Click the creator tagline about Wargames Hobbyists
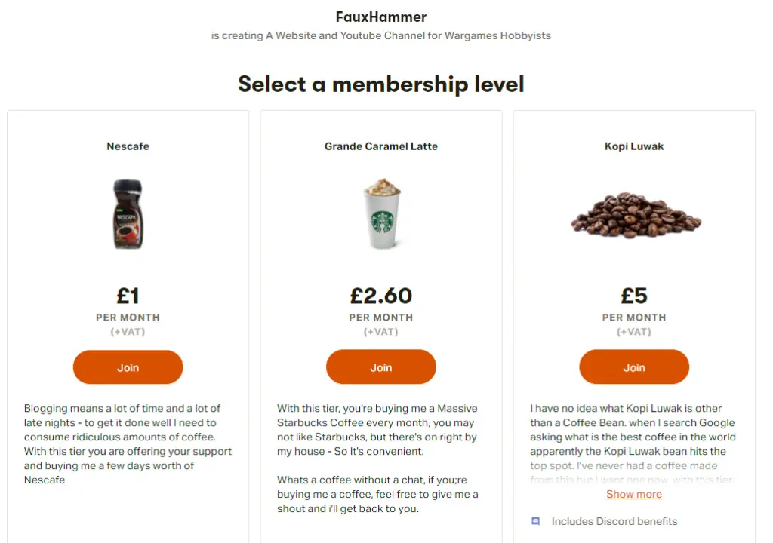This screenshot has width=773, height=543. click(381, 36)
